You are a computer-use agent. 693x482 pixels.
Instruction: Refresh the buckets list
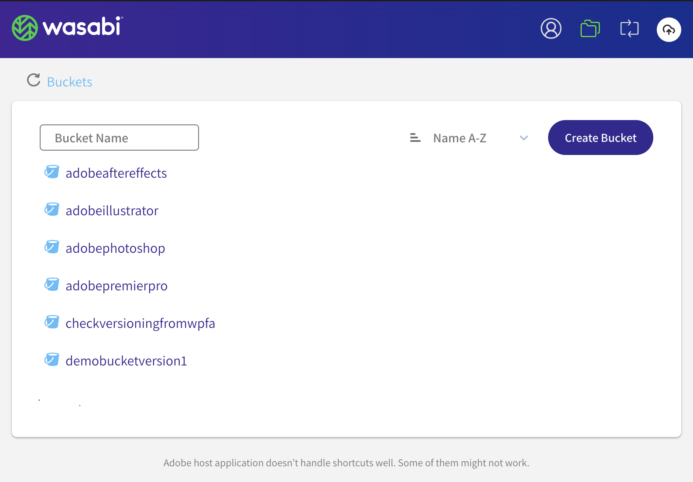[x=34, y=80]
